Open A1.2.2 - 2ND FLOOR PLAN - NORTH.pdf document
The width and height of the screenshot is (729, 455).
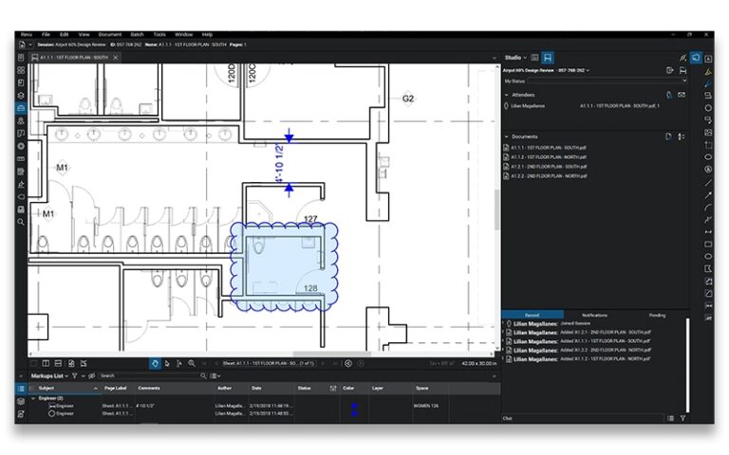549,176
